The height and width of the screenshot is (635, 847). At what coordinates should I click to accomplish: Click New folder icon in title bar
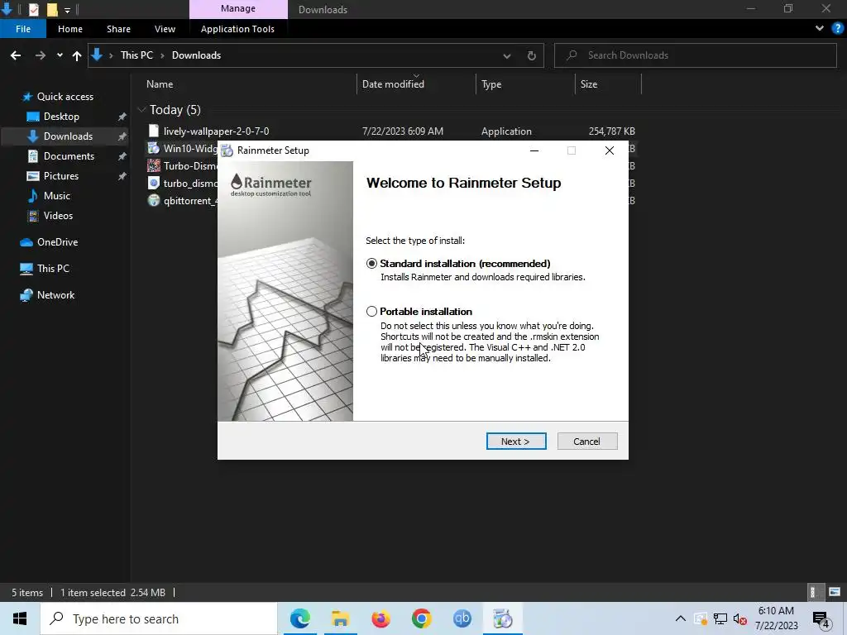(52, 10)
